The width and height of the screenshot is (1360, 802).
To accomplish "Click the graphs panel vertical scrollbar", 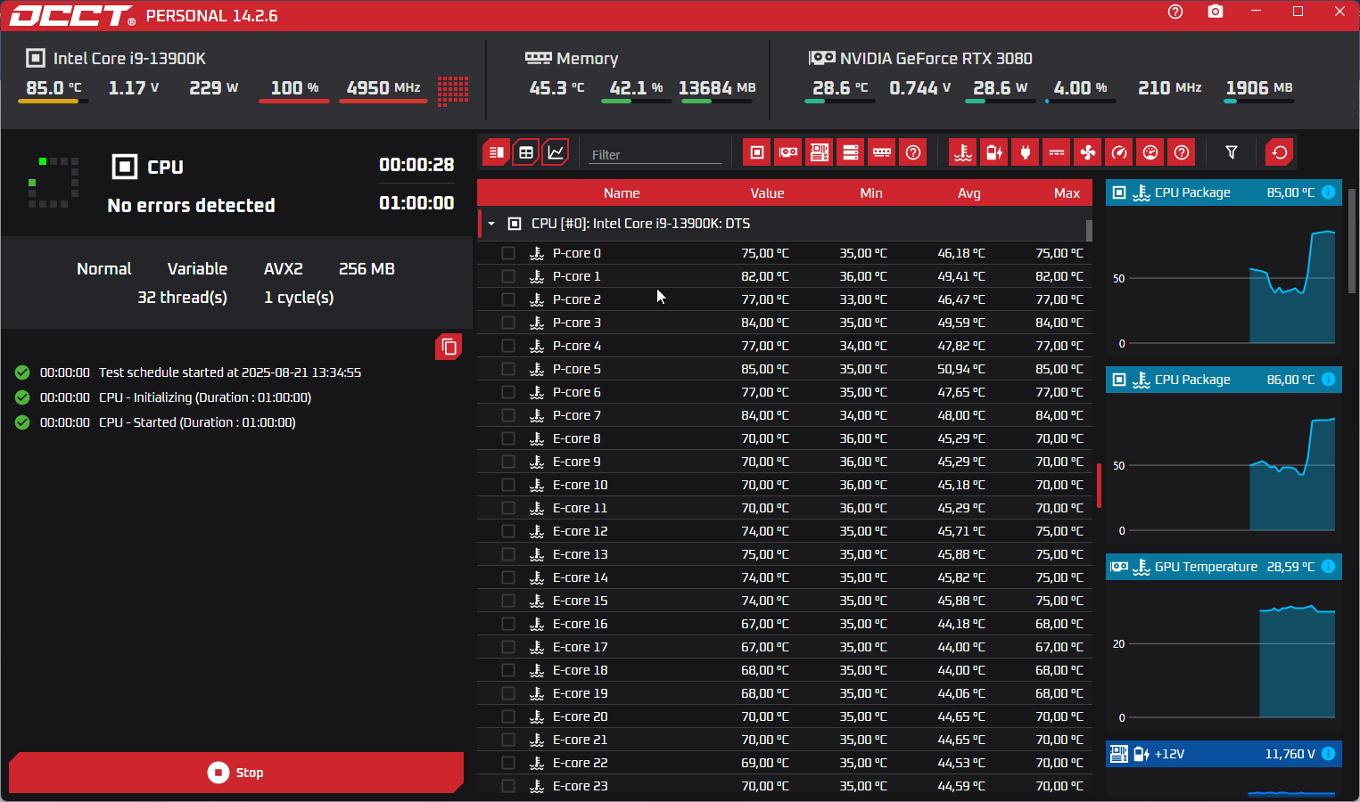I will pos(1352,241).
